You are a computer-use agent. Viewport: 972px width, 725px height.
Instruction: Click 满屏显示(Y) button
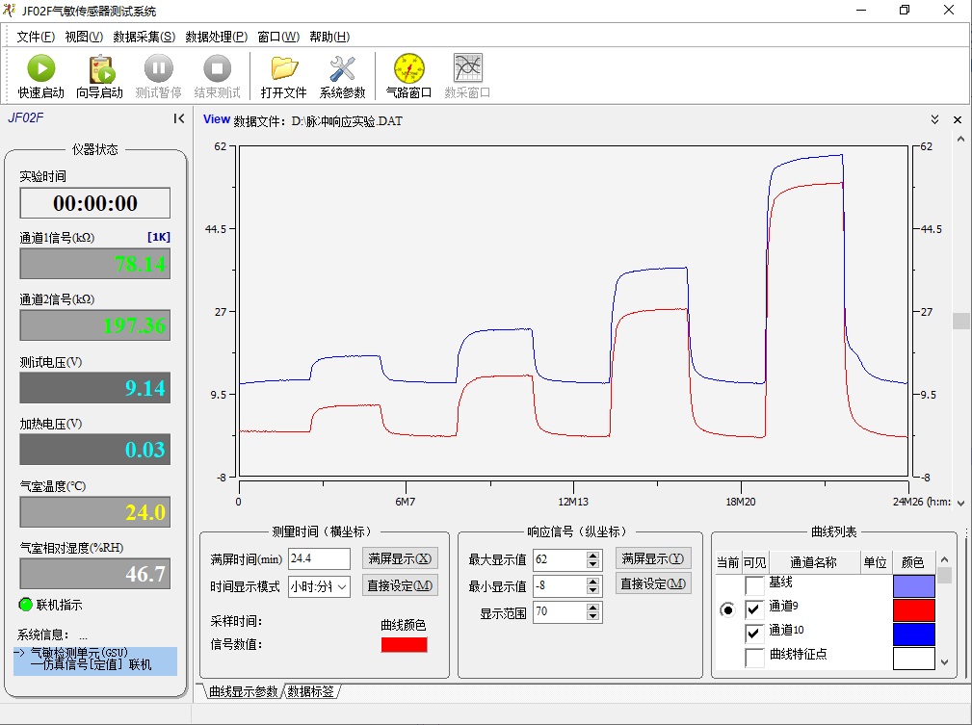653,559
